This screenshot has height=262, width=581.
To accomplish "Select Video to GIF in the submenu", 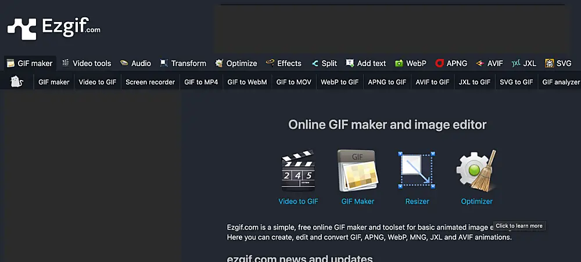I will [98, 82].
